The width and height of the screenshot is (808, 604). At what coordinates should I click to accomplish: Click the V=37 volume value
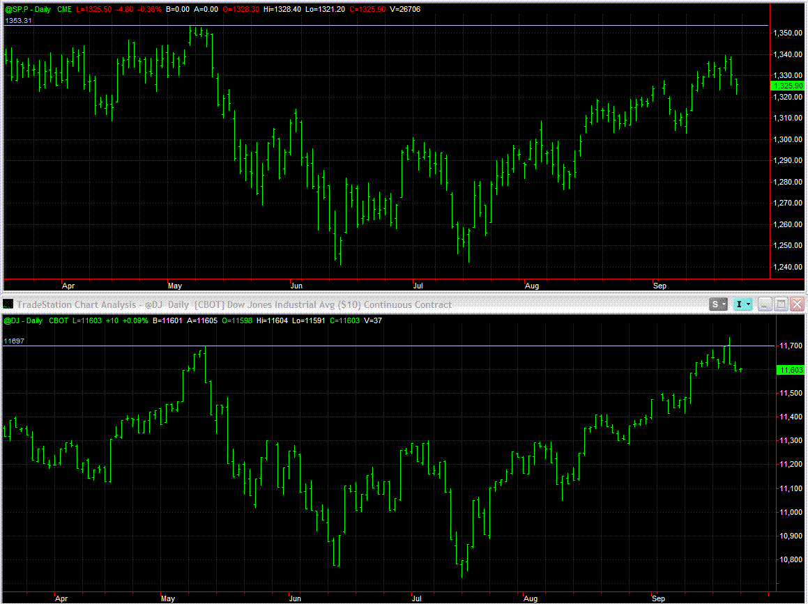click(373, 320)
